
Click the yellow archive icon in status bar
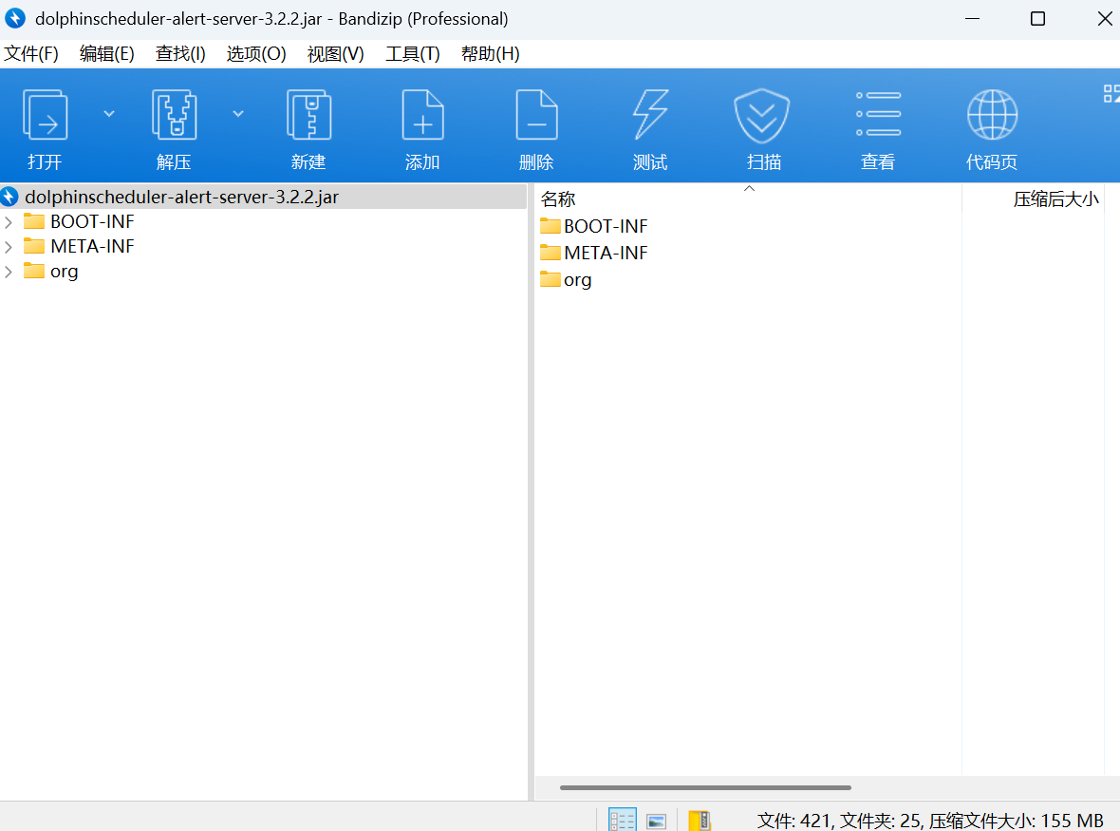click(x=700, y=821)
